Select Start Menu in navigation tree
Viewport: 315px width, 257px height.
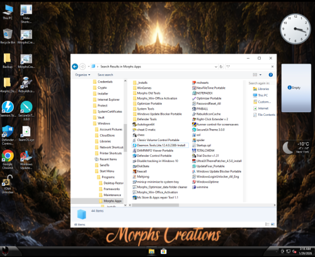[105, 171]
